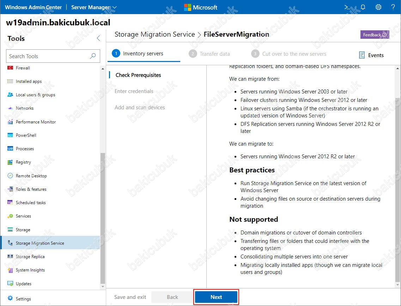The height and width of the screenshot is (306, 401).
Task: Click the Next button
Action: click(216, 297)
